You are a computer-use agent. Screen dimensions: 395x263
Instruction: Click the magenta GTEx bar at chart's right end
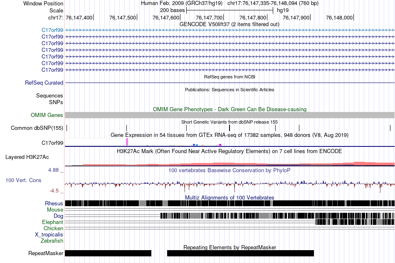[220, 145]
